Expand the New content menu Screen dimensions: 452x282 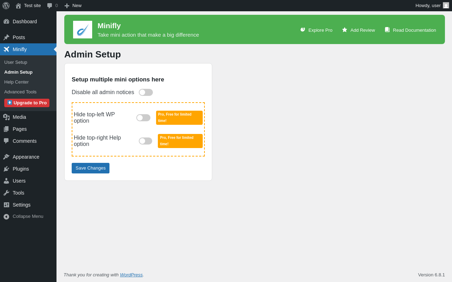pos(73,6)
